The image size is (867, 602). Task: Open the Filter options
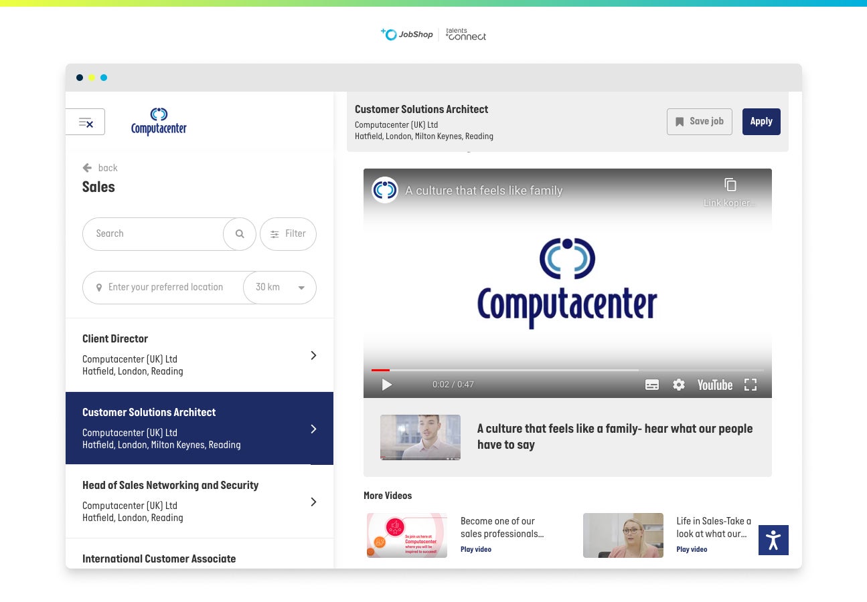(288, 234)
